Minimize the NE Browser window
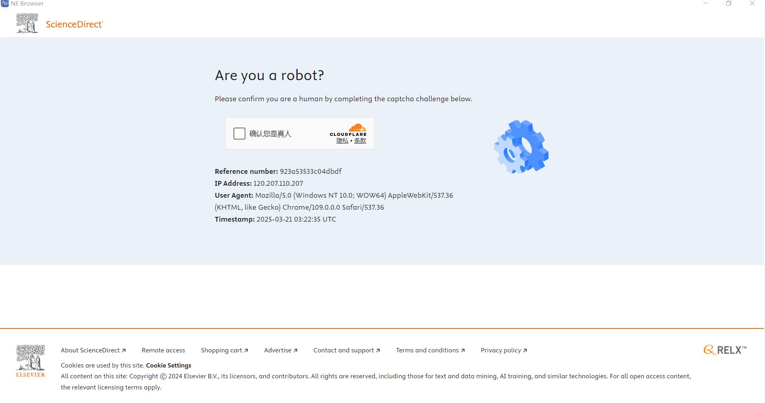This screenshot has width=765, height=403. coord(706,4)
